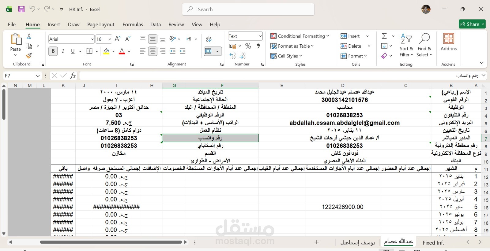This screenshot has height=251, width=490.
Task: Click the horizontal scrollbar thumb
Action: point(111,242)
